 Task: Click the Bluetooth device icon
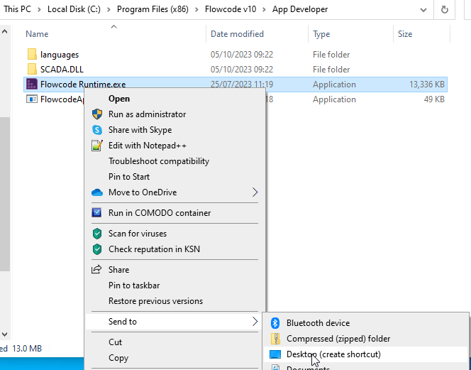(275, 323)
